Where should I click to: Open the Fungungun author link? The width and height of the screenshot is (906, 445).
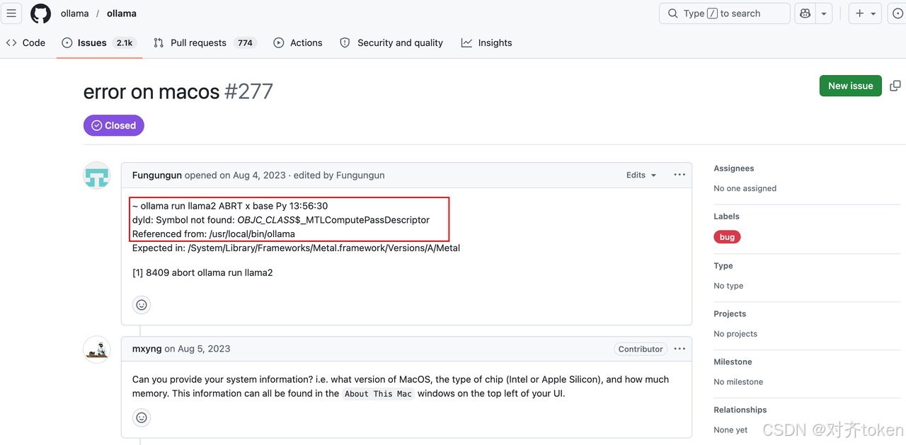pos(157,175)
